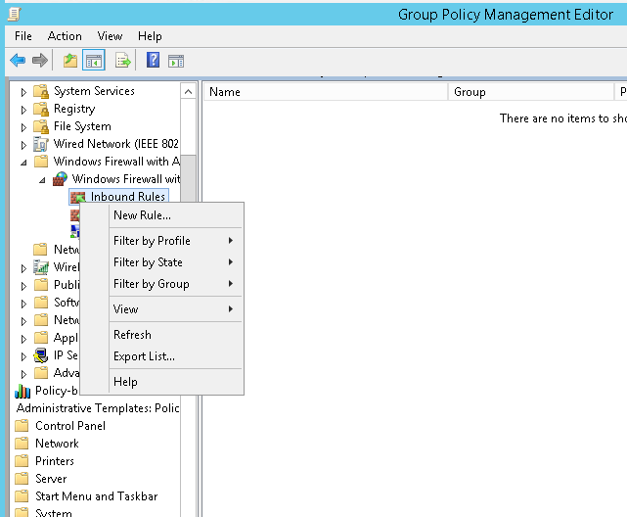
Task: Select the System Services tree item
Action: [x=94, y=91]
